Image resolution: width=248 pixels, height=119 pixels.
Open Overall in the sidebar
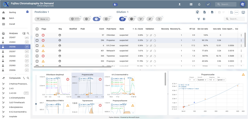(x=12, y=24)
